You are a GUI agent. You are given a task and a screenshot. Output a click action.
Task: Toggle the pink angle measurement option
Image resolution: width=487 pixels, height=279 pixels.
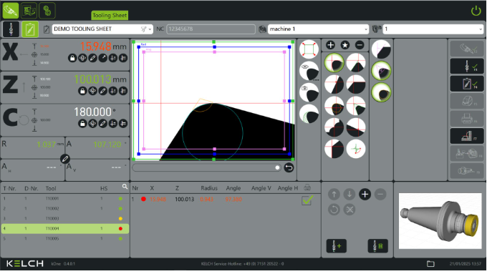pyautogui.click(x=381, y=71)
